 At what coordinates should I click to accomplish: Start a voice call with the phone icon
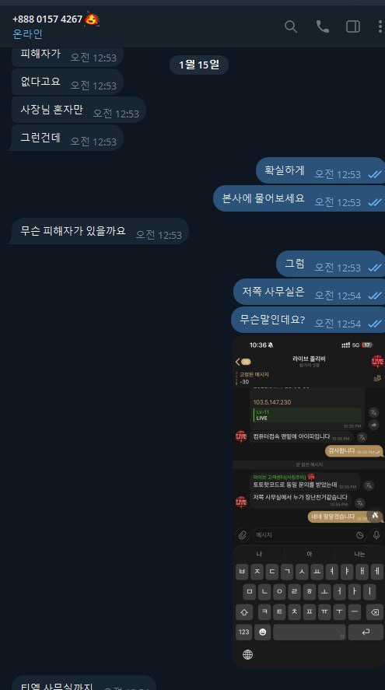coord(323,26)
